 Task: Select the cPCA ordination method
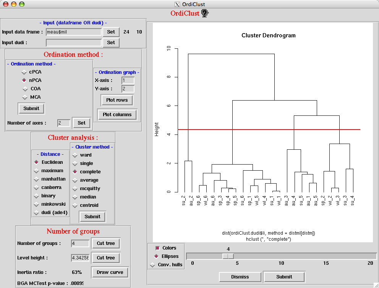point(24,72)
